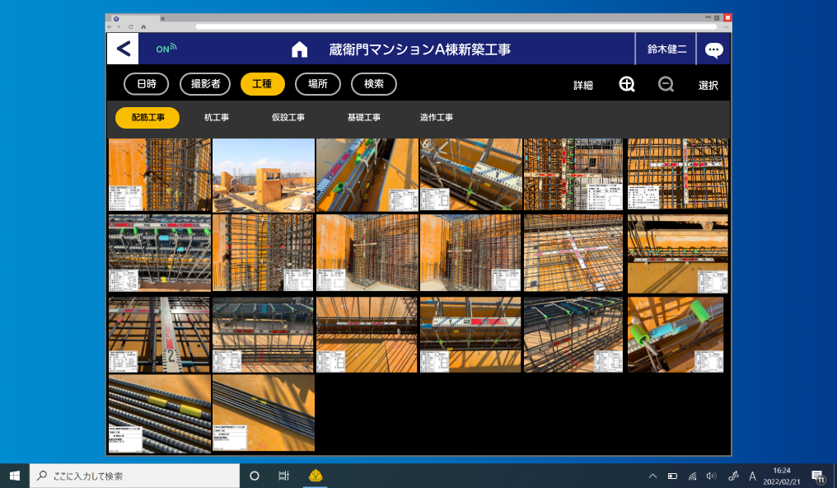Screen dimensions: 837x488
Task: Open the Windows Start menu
Action: click(14, 476)
